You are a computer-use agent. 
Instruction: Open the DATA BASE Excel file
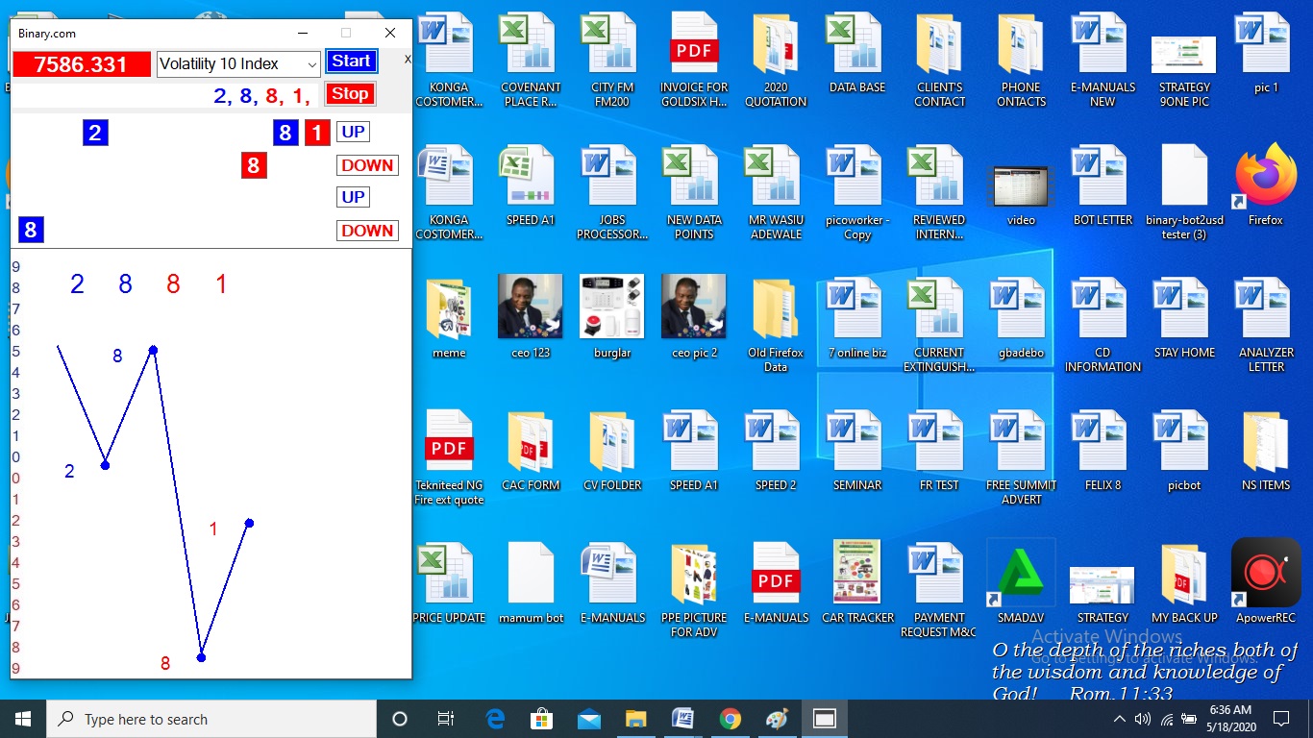tap(857, 53)
